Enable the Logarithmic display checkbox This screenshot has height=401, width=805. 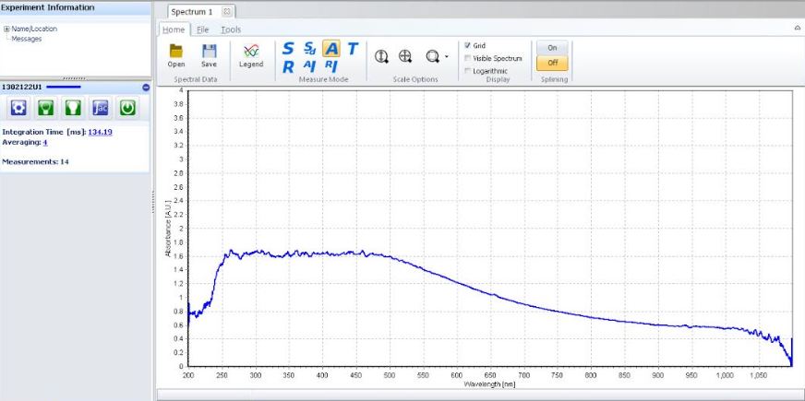[x=468, y=71]
